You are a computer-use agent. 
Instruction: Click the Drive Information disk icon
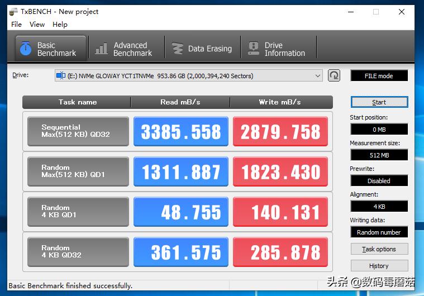coord(254,49)
